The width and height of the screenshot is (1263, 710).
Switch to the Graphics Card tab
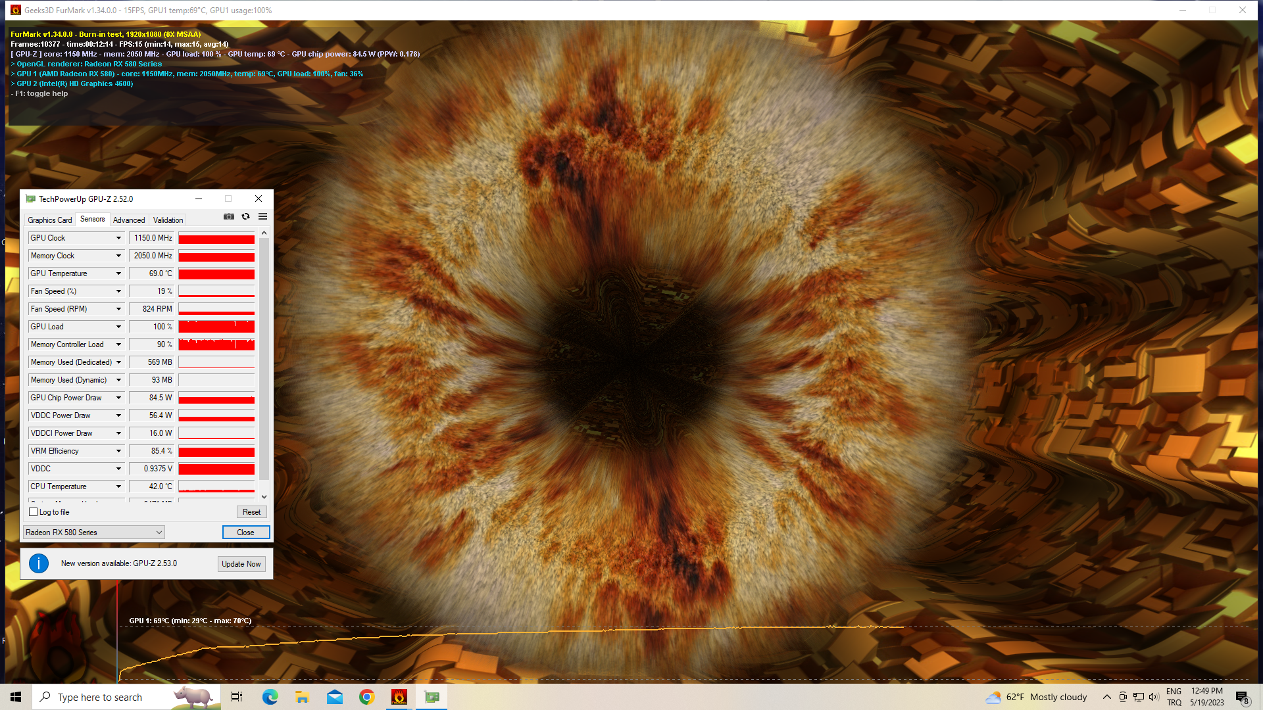point(50,220)
